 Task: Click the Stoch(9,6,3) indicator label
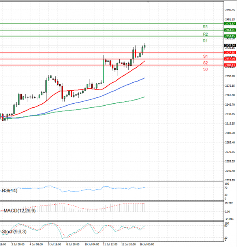pyautogui.click(x=14, y=232)
